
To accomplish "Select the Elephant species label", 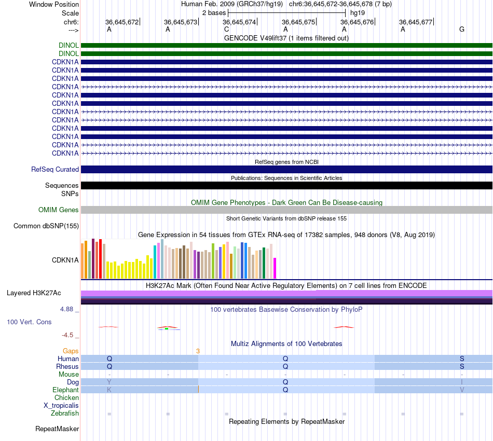I will (66, 390).
